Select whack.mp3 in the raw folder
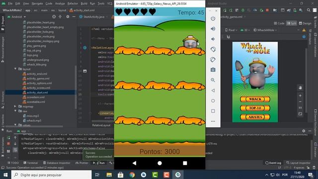The image size is (318, 179). (x=34, y=120)
